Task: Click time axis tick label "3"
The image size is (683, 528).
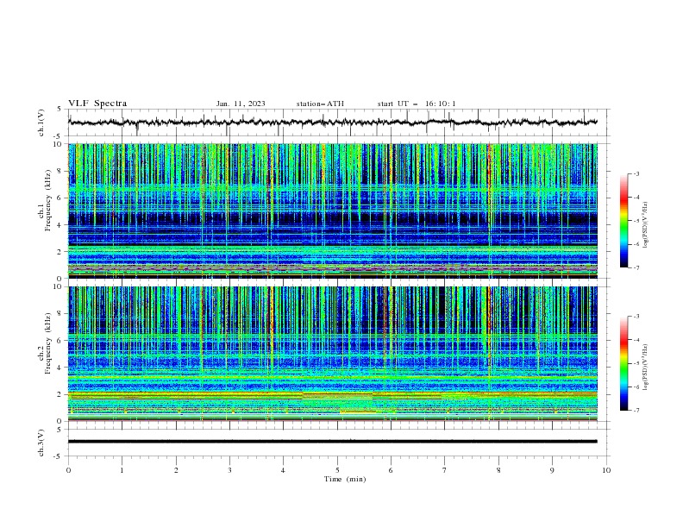Action: tap(229, 470)
